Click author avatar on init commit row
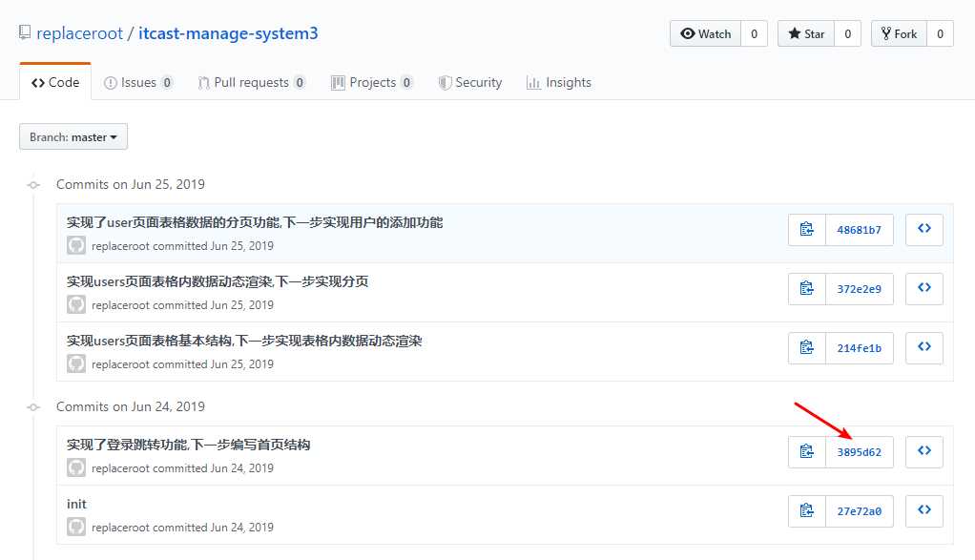975x560 pixels. 76,527
